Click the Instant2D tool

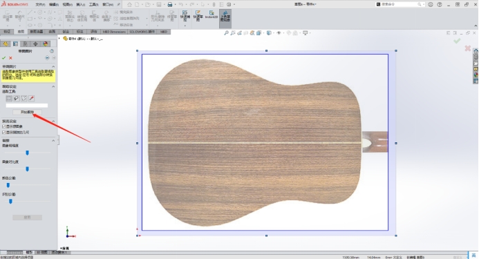[212, 15]
